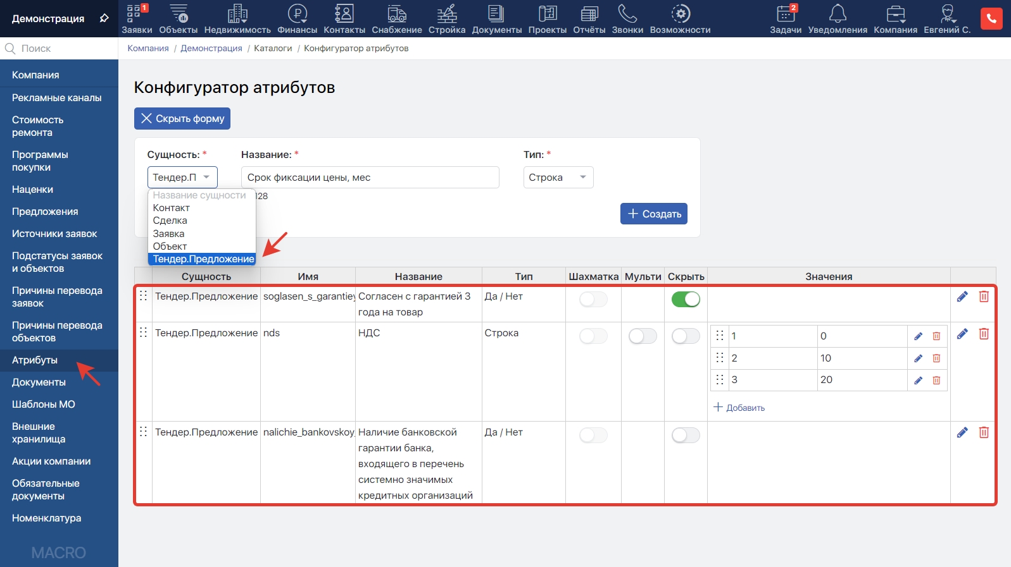Click the red phone call button
This screenshot has width=1011, height=567.
pyautogui.click(x=991, y=18)
